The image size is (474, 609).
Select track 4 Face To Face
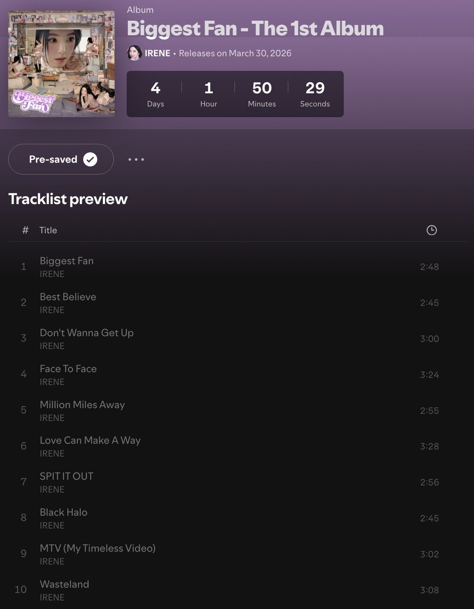(238, 375)
